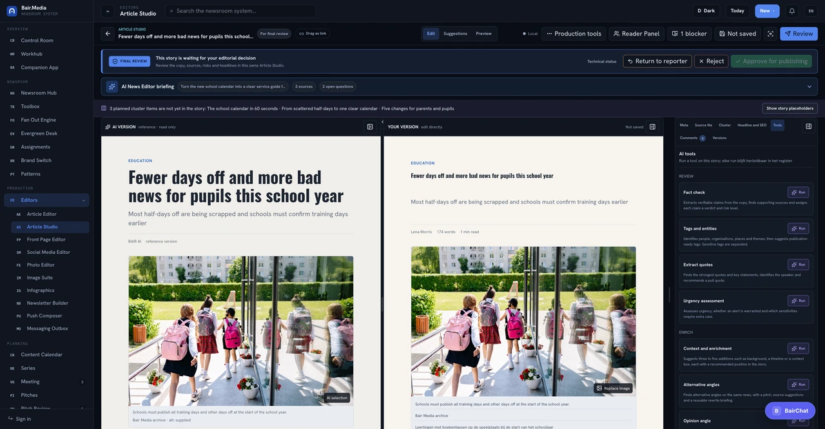This screenshot has height=429, width=825.
Task: Open the Push Composer
Action: [x=50, y=316]
